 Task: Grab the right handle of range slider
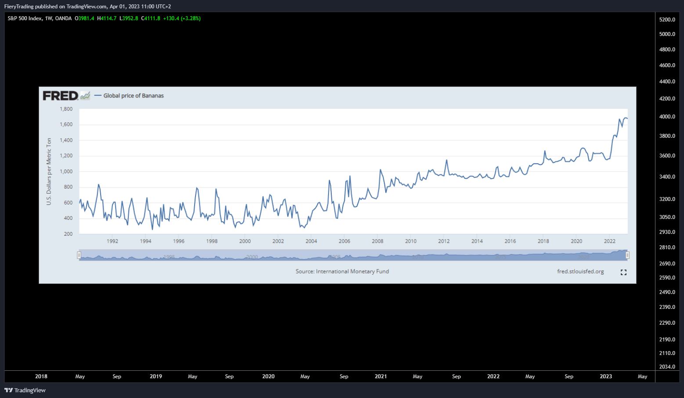627,255
